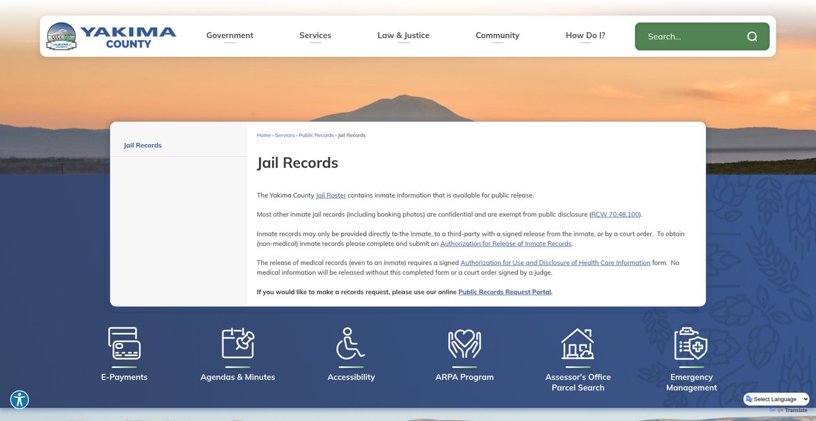Viewport: 816px width, 421px height.
Task: Open Authorization for Use and Disclosure form
Action: [x=556, y=263]
